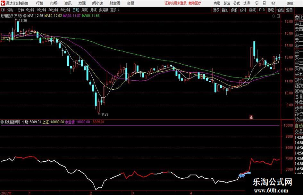Open the 公式 menu

(237, 3)
